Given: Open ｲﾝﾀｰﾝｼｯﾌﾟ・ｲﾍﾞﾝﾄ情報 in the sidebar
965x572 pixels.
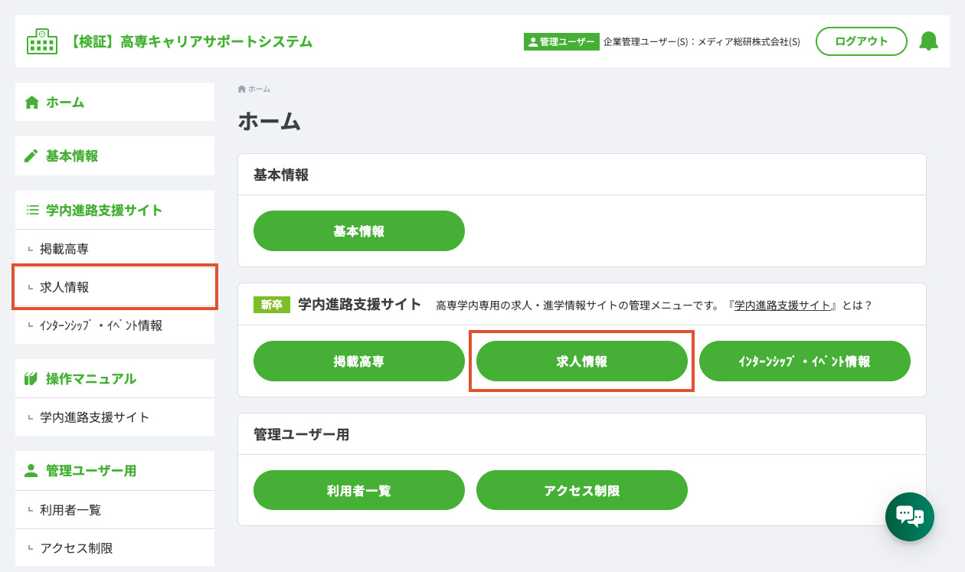Looking at the screenshot, I should tap(115, 325).
